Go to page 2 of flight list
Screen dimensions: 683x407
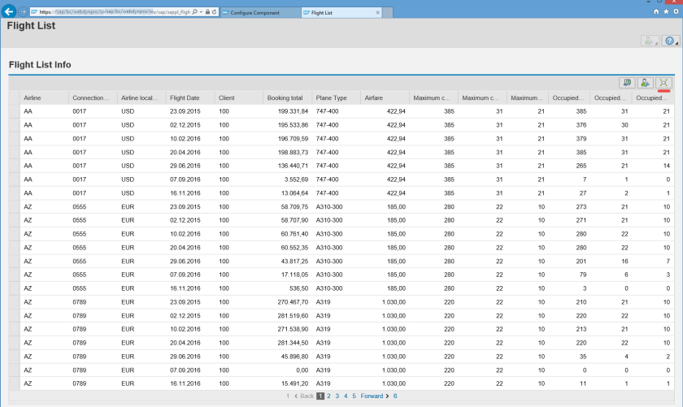tap(329, 396)
